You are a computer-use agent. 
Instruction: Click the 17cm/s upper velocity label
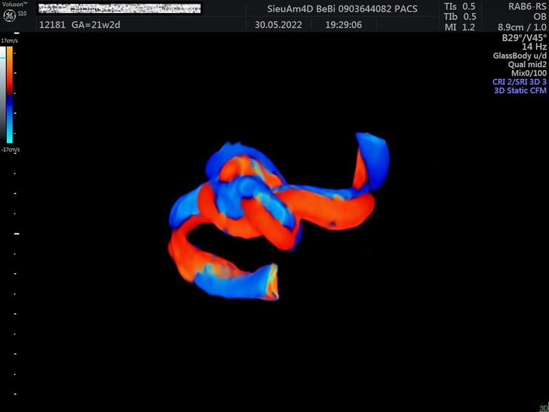coord(10,41)
